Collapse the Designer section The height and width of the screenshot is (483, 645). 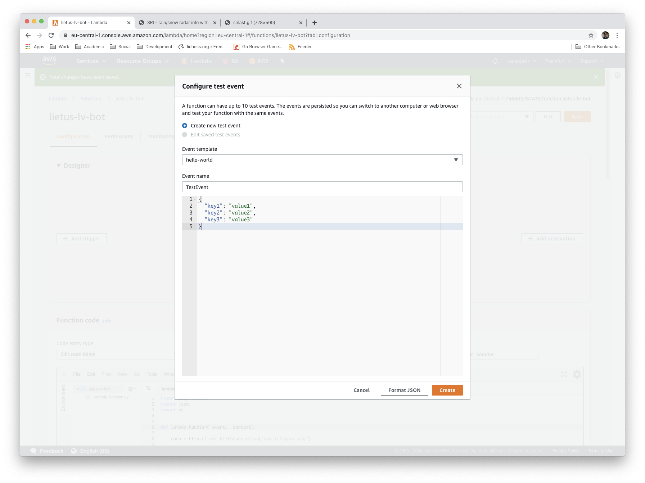click(59, 166)
